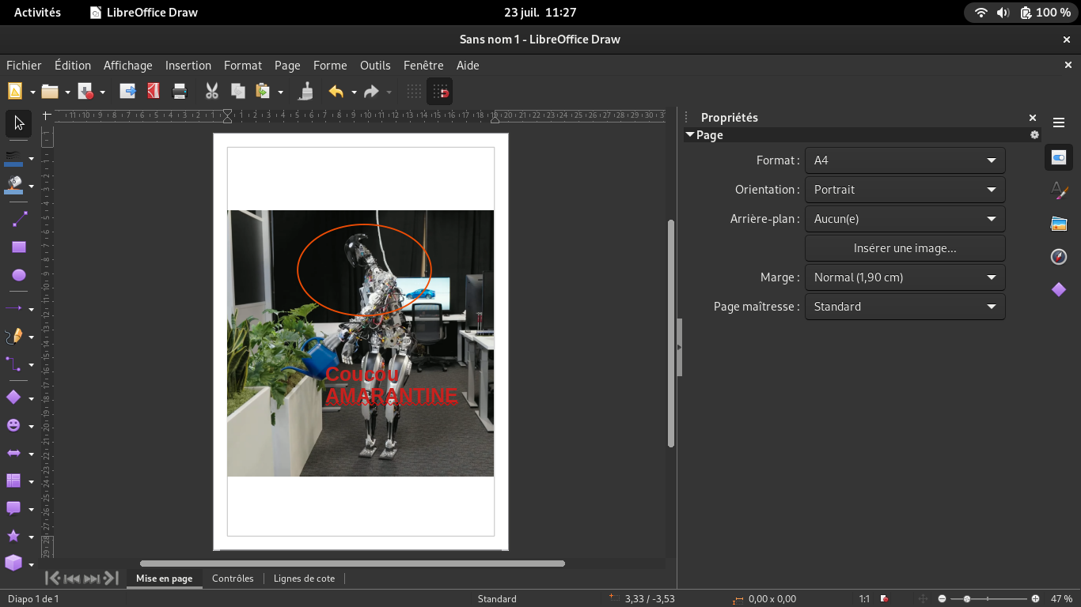Screen dimensions: 1081x607
Task: Print the document with the printer icon
Action: (x=180, y=92)
